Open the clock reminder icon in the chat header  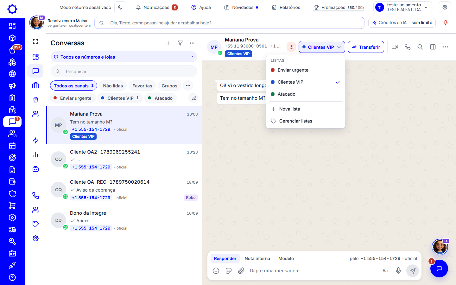[291, 47]
